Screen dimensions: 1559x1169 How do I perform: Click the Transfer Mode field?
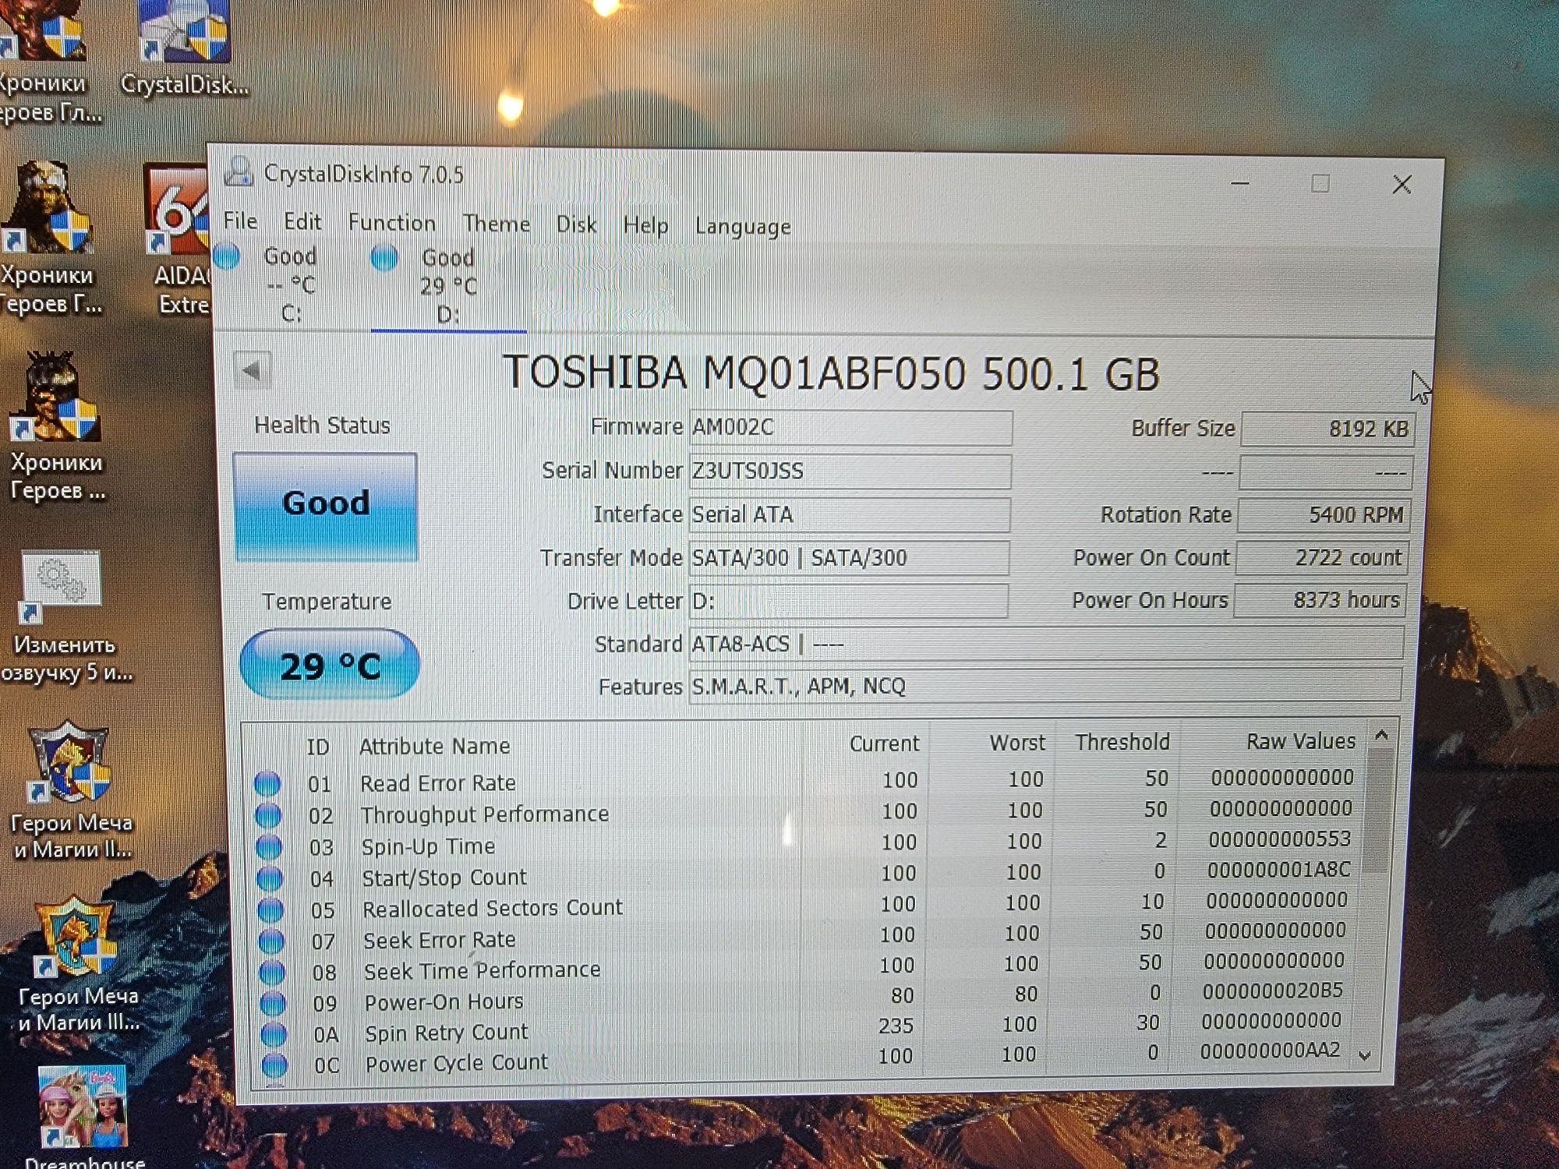pyautogui.click(x=848, y=558)
